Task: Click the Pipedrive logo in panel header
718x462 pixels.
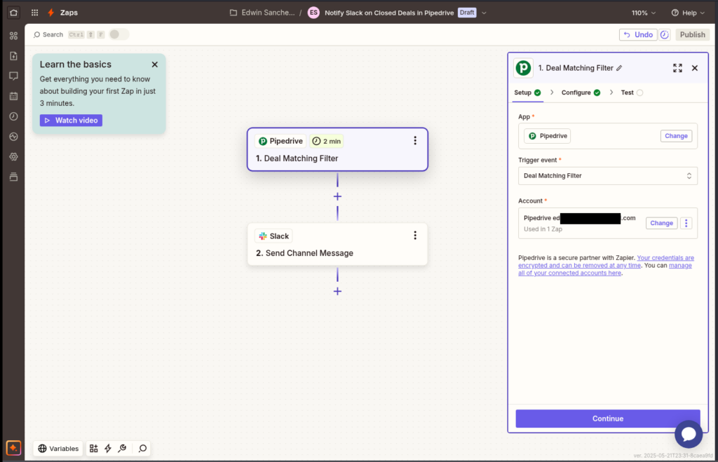Action: tap(523, 68)
